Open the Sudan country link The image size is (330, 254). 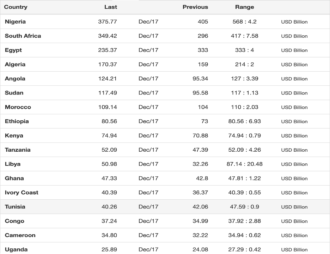(x=14, y=93)
